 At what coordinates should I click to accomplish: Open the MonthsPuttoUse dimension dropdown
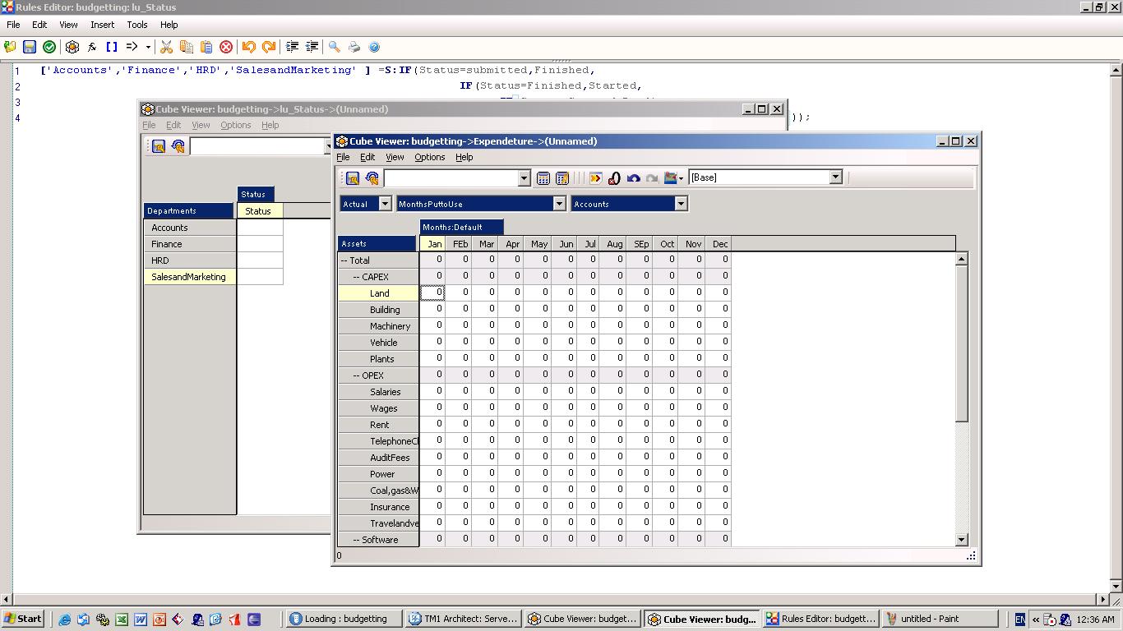tap(560, 204)
